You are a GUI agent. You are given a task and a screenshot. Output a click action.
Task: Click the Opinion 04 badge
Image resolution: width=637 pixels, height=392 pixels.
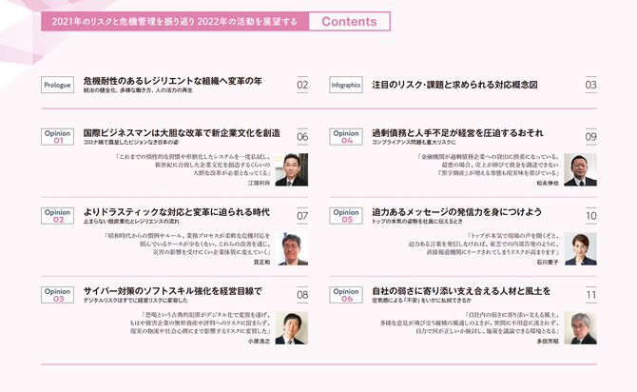click(x=346, y=138)
